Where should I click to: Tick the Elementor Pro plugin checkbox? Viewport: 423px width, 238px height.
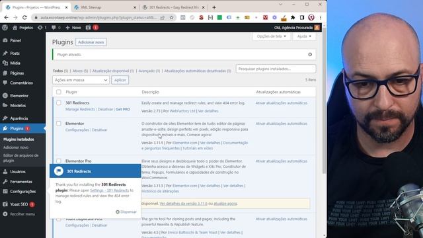59,161
